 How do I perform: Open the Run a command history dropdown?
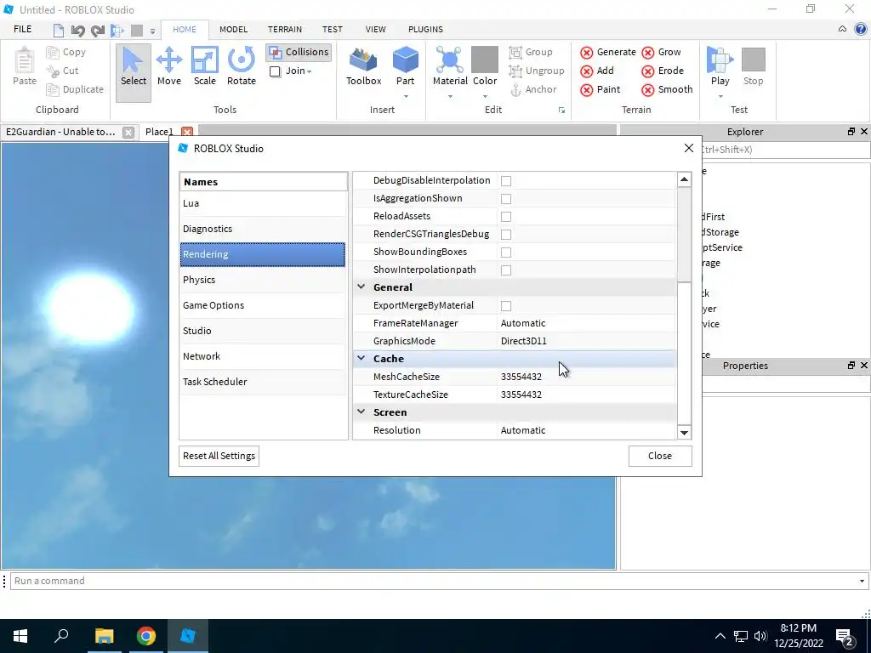point(862,581)
